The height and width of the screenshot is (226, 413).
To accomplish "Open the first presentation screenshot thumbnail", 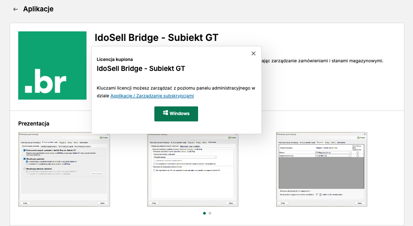I will tap(64, 170).
